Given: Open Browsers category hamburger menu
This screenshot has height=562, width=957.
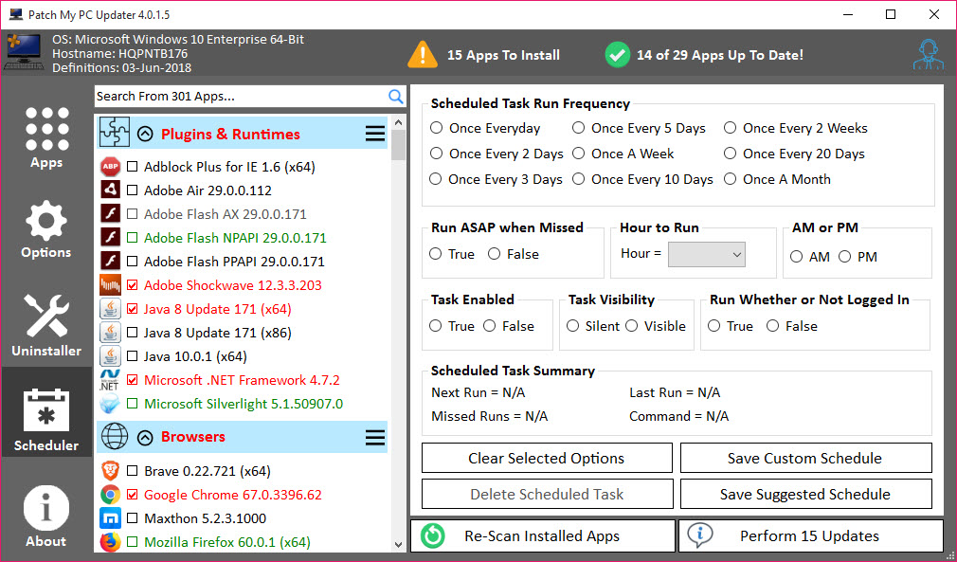Looking at the screenshot, I should pyautogui.click(x=374, y=437).
